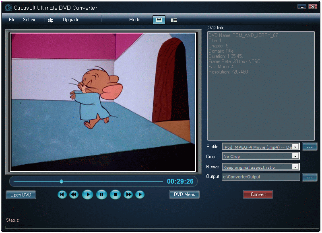The width and height of the screenshot is (322, 233).
Task: Click the rewind playback button
Action: (74, 195)
